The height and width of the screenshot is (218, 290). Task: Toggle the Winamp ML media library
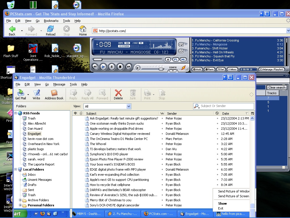183,60
